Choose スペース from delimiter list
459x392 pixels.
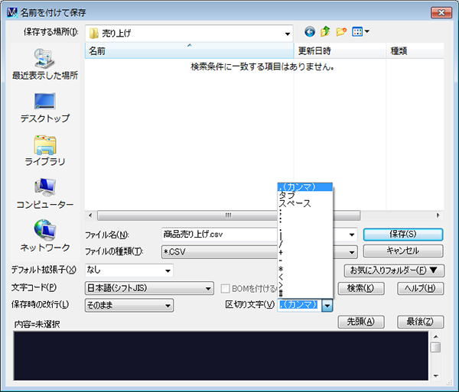(294, 204)
